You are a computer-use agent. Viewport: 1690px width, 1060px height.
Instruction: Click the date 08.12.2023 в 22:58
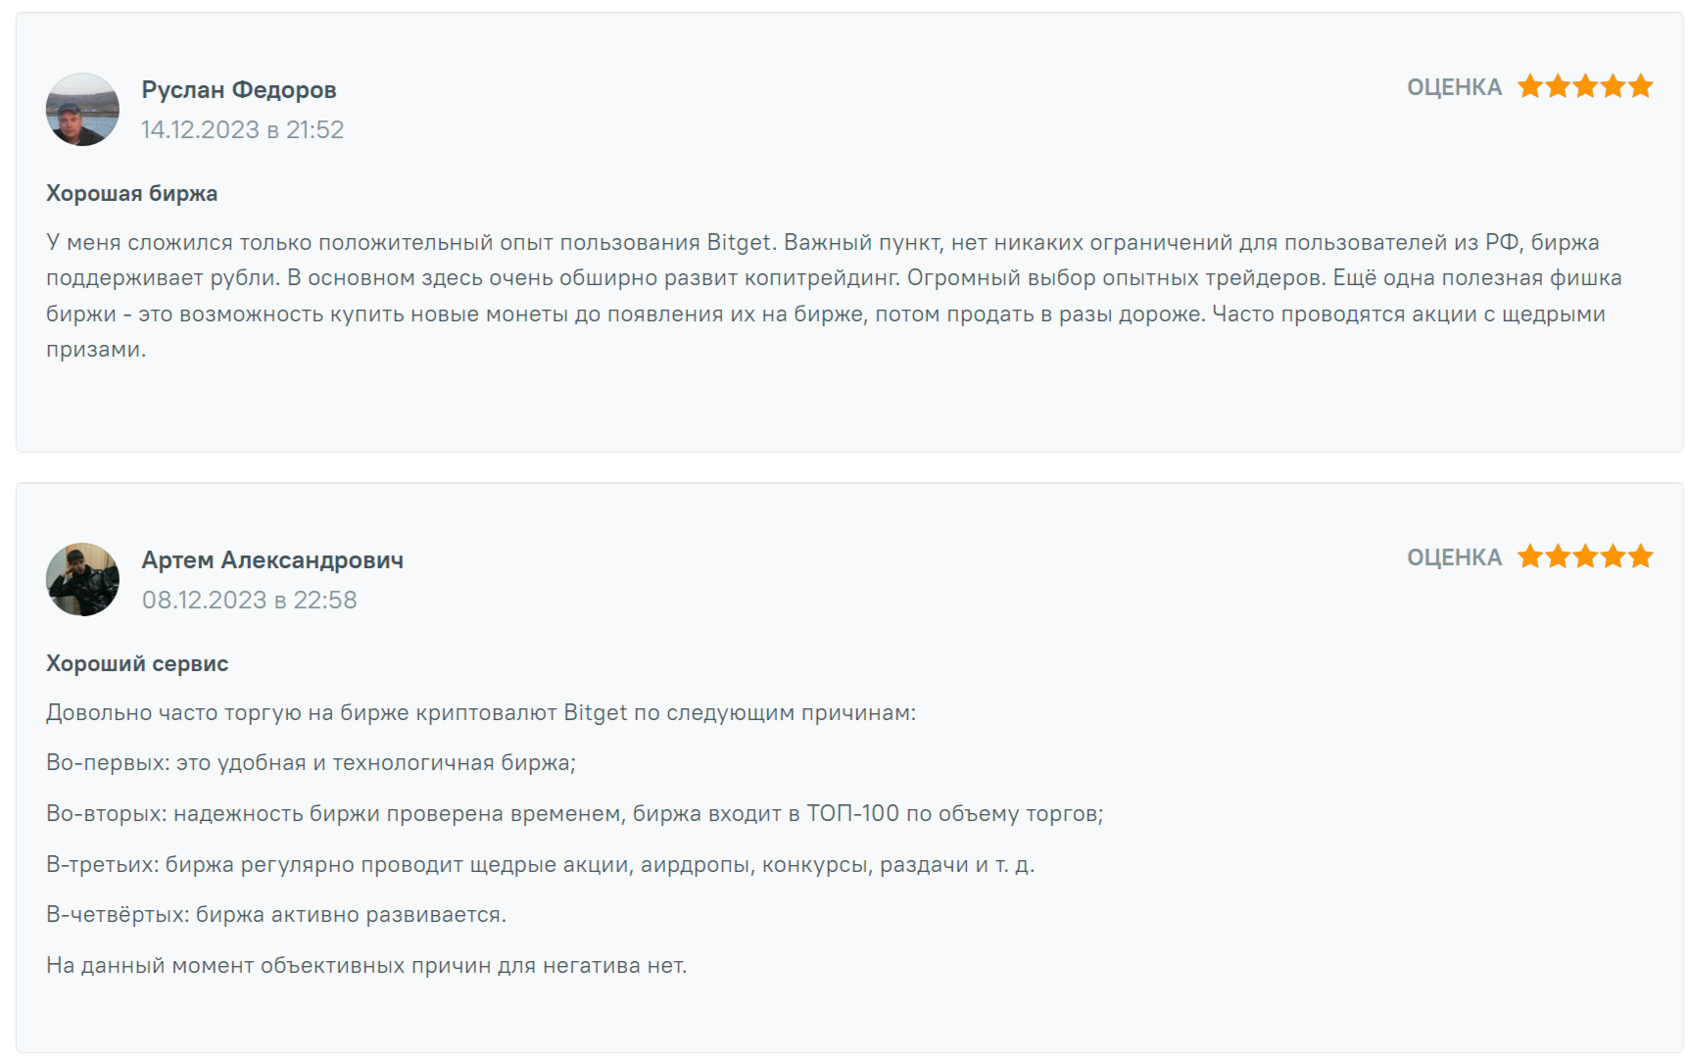[x=249, y=601]
